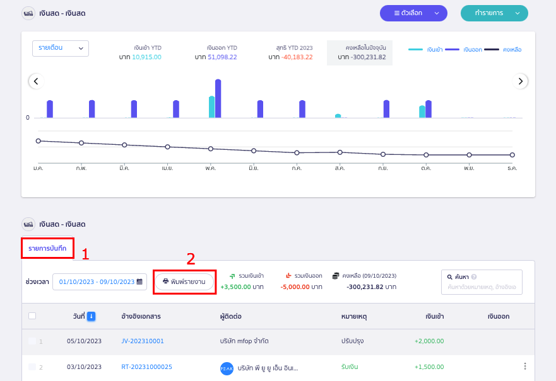Click the รับเงิน note text
This screenshot has height=381, width=556.
349,367
